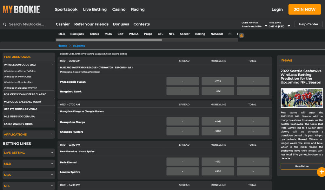This screenshot has height=190, width=325.
Task: Select Soccer in sports bar
Action: point(185,34)
